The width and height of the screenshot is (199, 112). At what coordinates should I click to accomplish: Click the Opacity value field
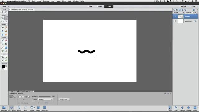click(x=194, y=12)
